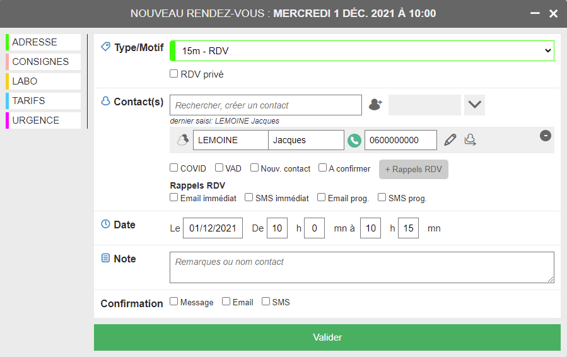Check the COVID checkbox
This screenshot has height=357, width=567.
coord(174,168)
